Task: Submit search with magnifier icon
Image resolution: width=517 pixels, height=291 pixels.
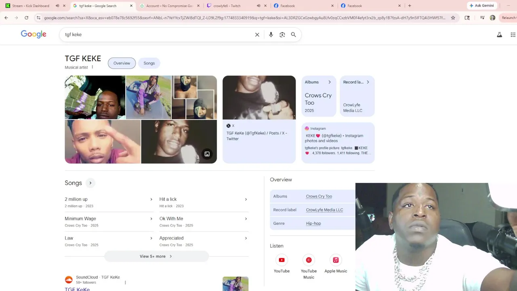Action: (294, 35)
